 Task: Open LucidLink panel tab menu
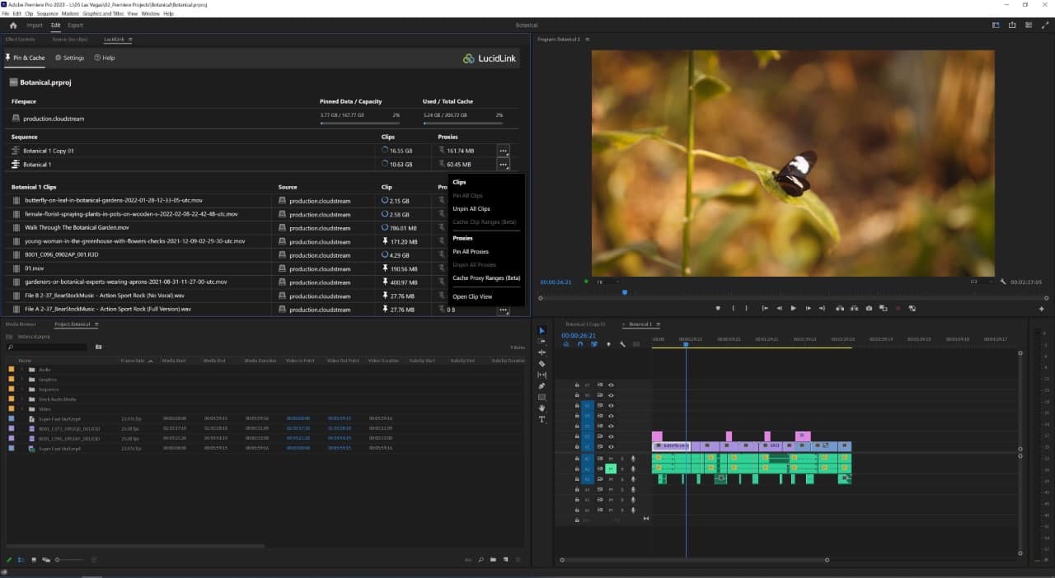tap(130, 40)
